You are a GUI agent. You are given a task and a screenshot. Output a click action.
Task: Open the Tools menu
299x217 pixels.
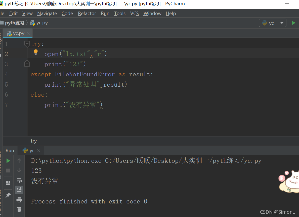pos(120,14)
